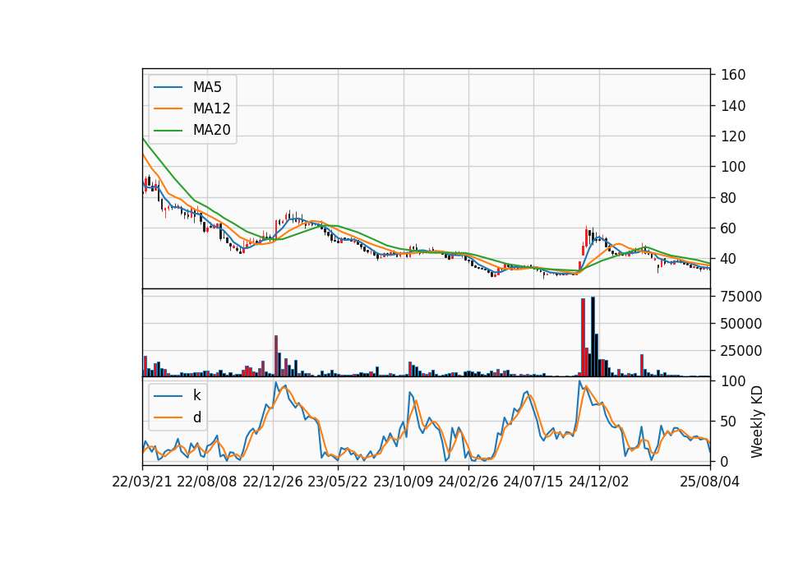Click the 22/12/26 date tick label
Viewport: 789px width, 567px height.
273,482
